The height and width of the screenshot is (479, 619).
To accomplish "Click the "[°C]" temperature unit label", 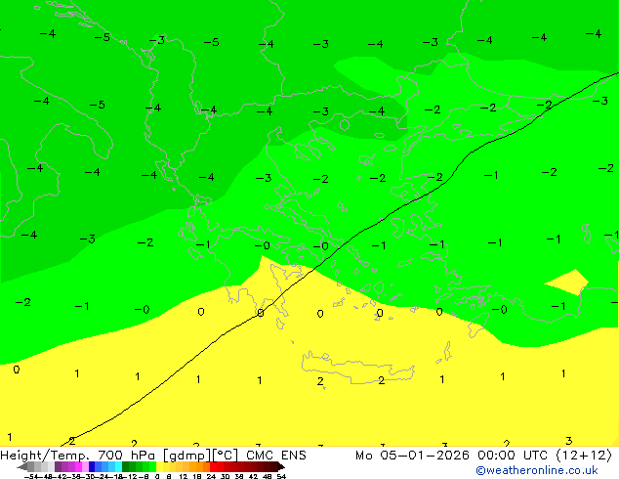I will pyautogui.click(x=226, y=456).
